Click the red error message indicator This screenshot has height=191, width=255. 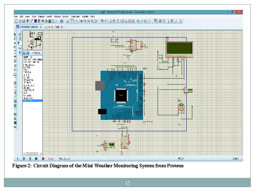[x=43, y=159]
